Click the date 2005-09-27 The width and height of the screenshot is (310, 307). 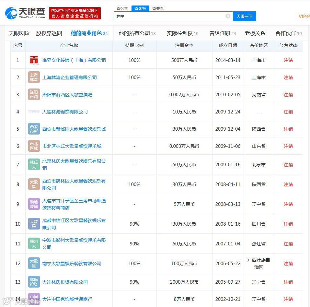click(228, 282)
